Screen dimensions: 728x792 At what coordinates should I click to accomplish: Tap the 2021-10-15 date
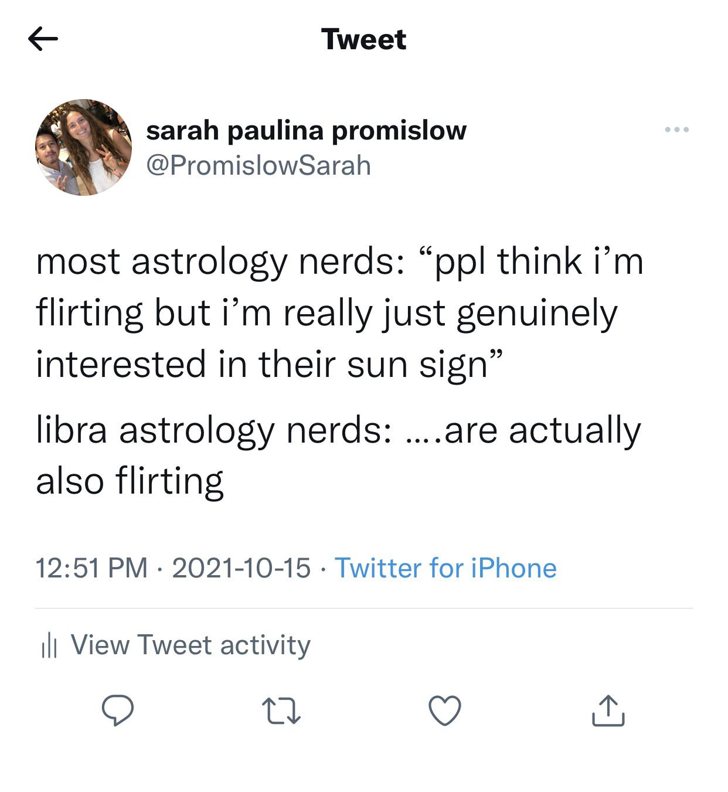pos(241,568)
